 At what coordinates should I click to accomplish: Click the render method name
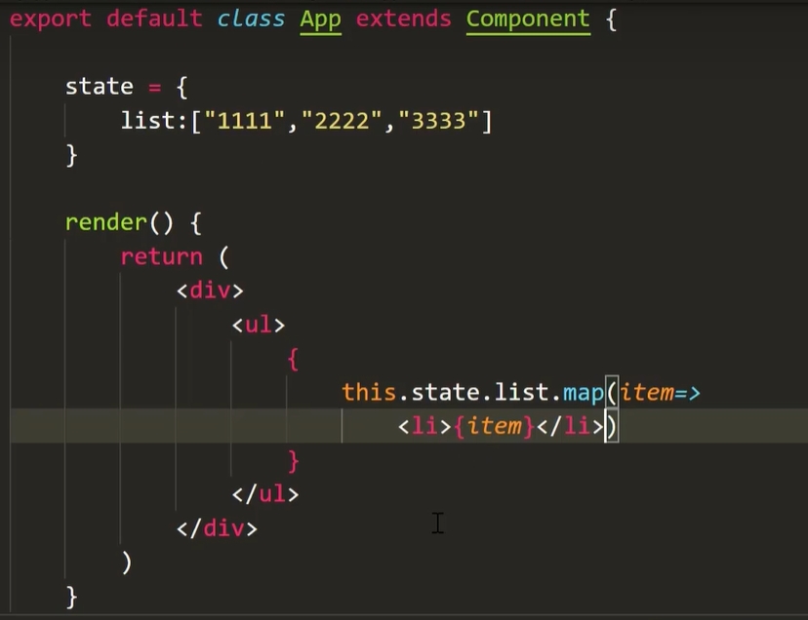105,223
